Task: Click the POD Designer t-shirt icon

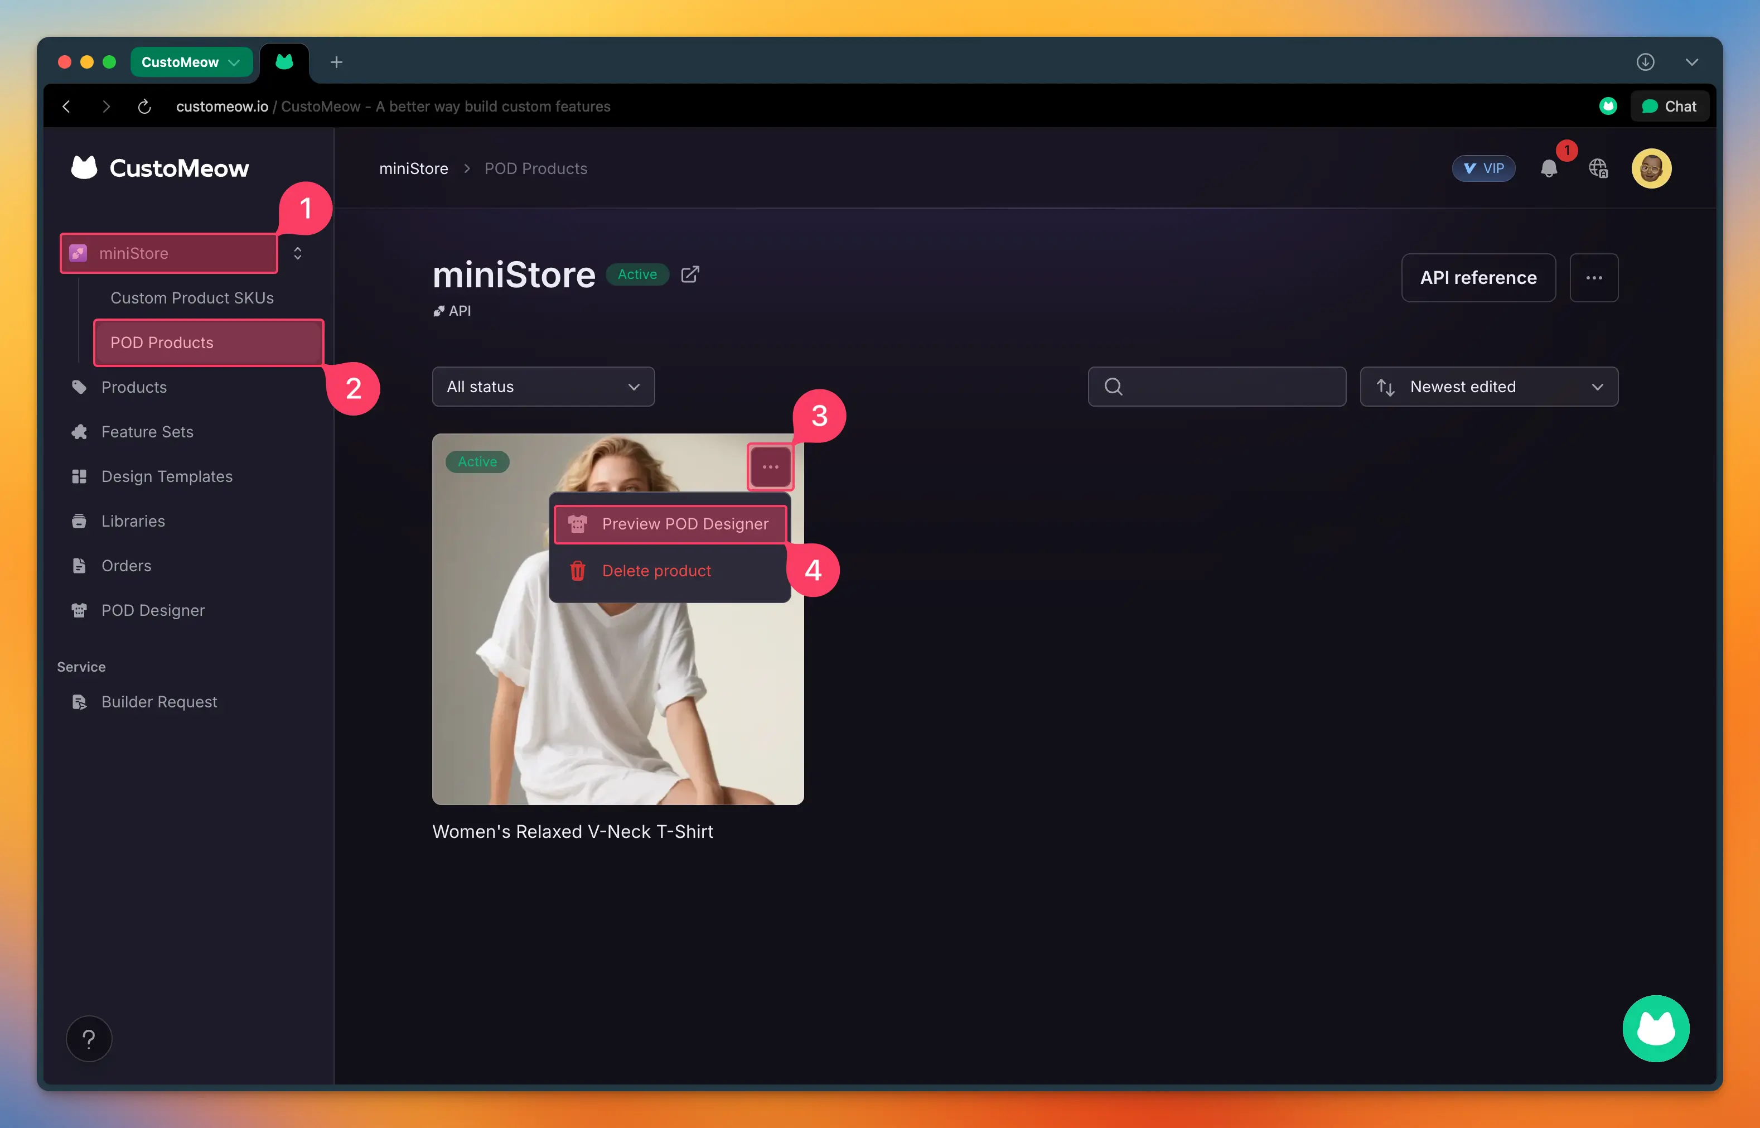Action: point(79,610)
